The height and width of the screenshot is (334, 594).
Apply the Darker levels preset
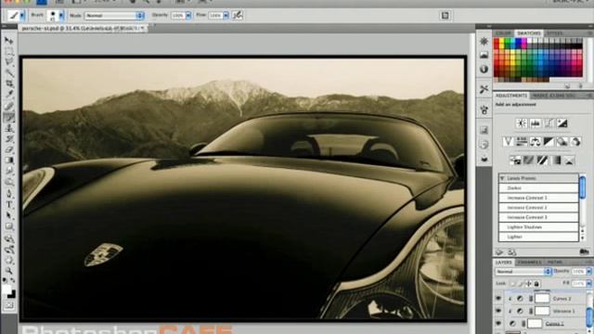click(538, 187)
